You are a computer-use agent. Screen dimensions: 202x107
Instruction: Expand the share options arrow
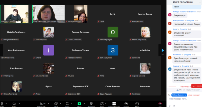click(84, 103)
